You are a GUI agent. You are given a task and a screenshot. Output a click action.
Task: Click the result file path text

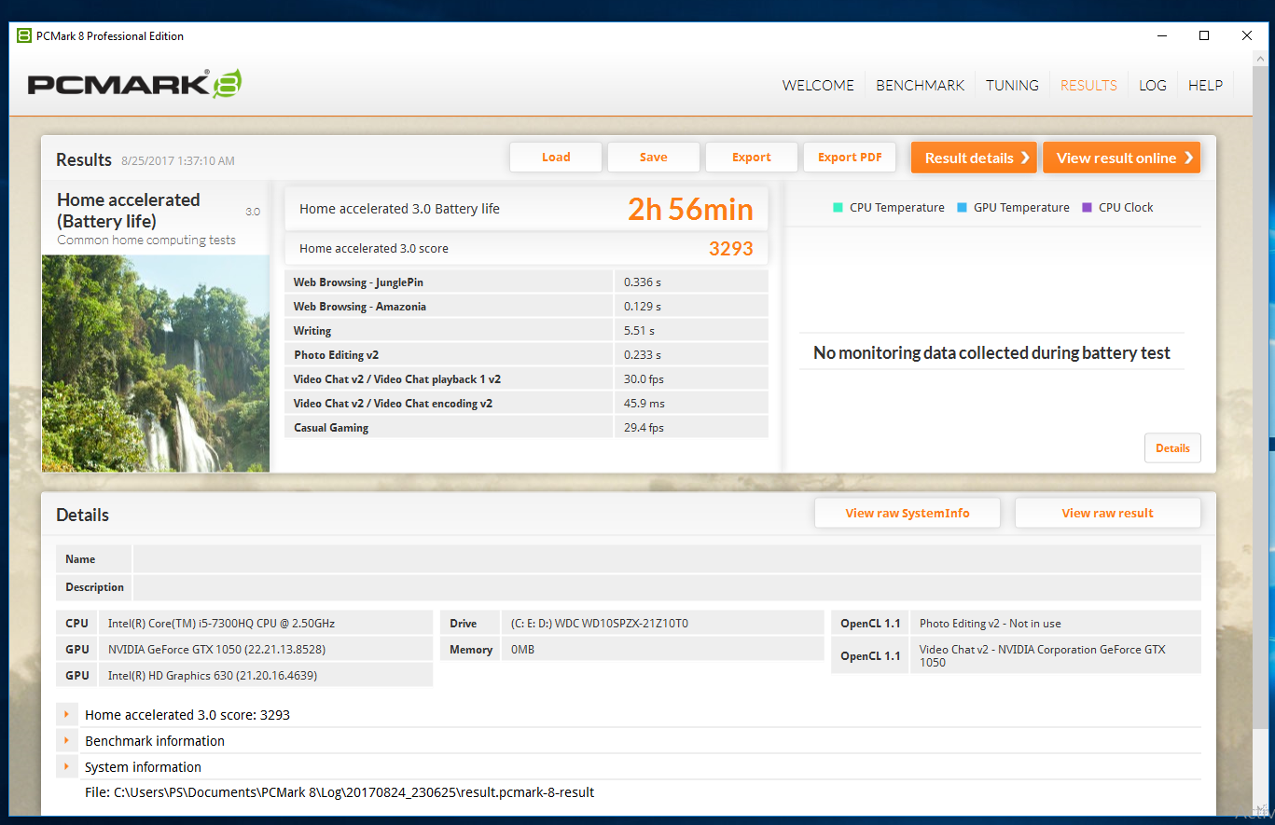coord(340,792)
